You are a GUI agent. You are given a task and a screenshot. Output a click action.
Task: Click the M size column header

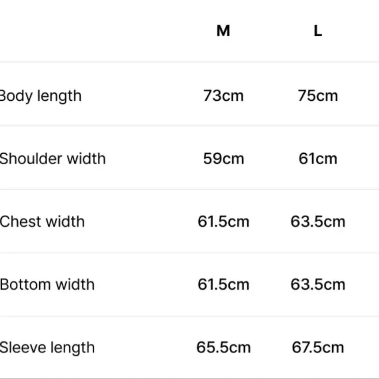[223, 31]
